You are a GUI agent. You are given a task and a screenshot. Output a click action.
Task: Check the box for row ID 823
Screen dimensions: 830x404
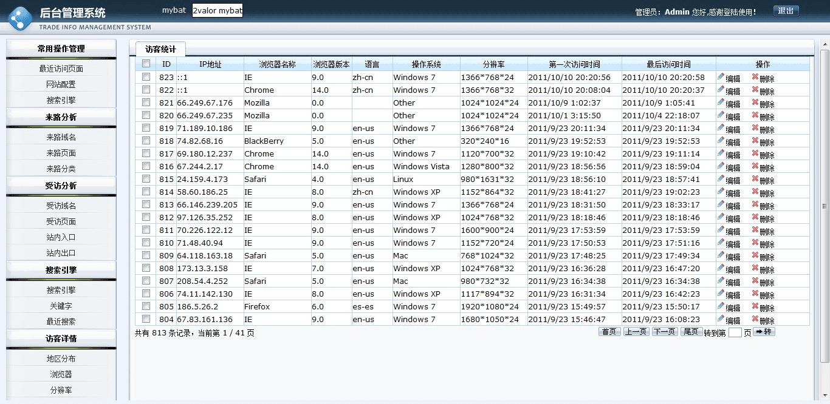click(146, 77)
